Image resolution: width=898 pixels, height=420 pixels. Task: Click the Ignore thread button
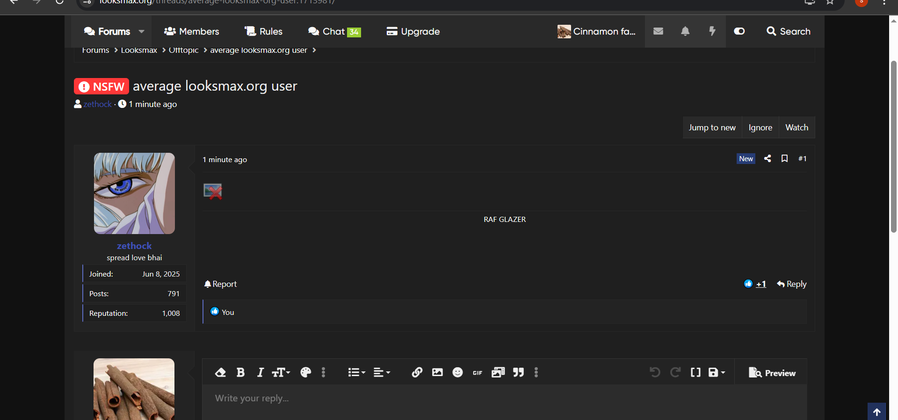tap(760, 128)
